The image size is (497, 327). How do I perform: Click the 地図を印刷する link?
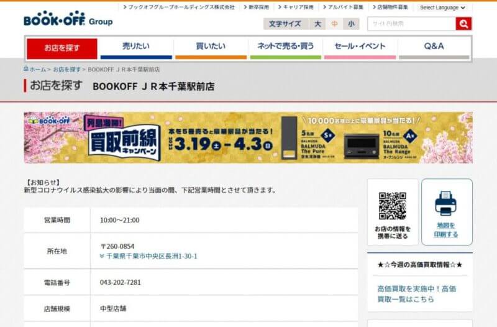(x=446, y=230)
